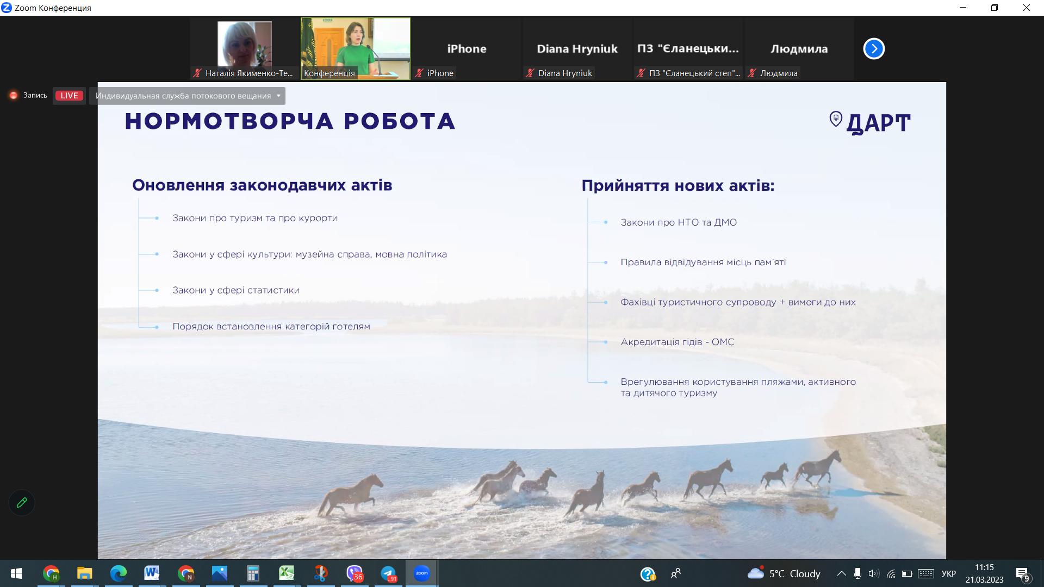Open Word from the taskbar
Viewport: 1044px width, 587px height.
click(152, 573)
